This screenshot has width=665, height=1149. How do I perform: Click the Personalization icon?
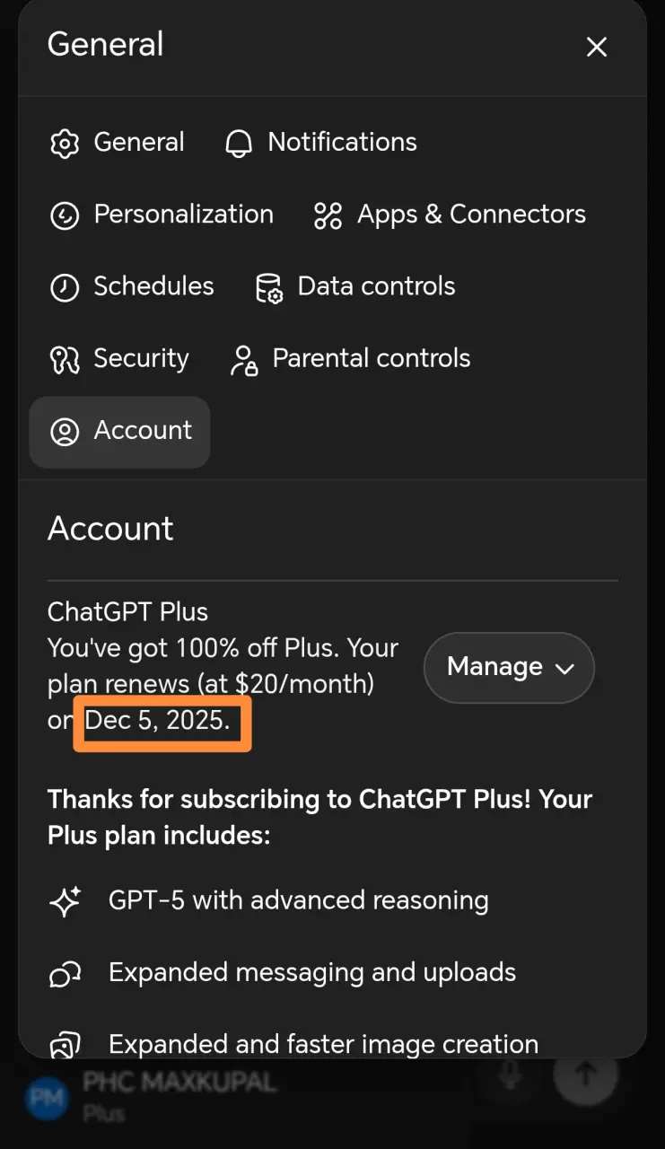pyautogui.click(x=65, y=215)
